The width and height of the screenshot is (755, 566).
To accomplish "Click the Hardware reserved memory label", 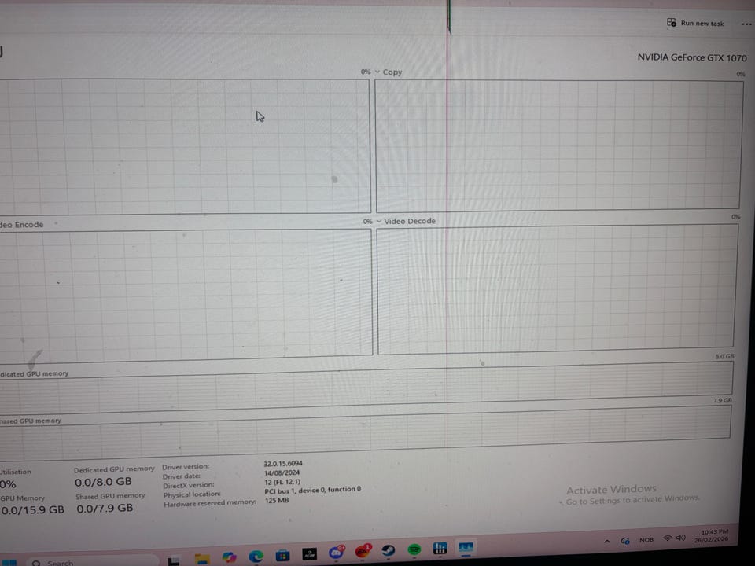I will (x=210, y=503).
